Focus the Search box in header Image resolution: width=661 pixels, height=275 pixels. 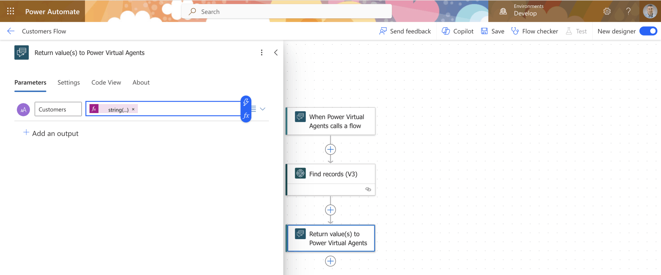pyautogui.click(x=287, y=11)
